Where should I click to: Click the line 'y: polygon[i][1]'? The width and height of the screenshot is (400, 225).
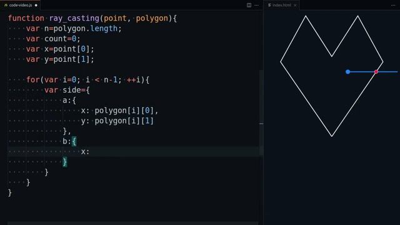pyautogui.click(x=117, y=121)
